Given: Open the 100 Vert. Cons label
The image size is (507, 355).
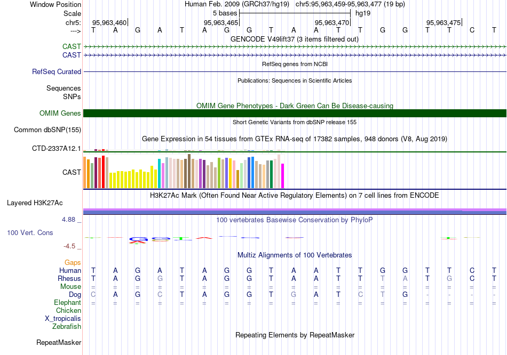Looking at the screenshot, I should [x=30, y=232].
